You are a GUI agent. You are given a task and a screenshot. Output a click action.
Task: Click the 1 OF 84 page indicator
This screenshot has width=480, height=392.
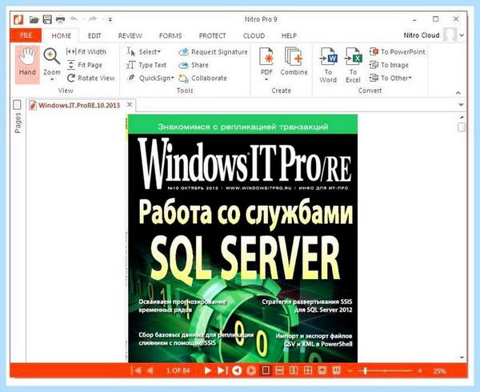tap(178, 370)
